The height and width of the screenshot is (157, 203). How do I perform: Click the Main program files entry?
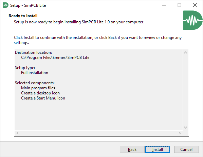38,88
